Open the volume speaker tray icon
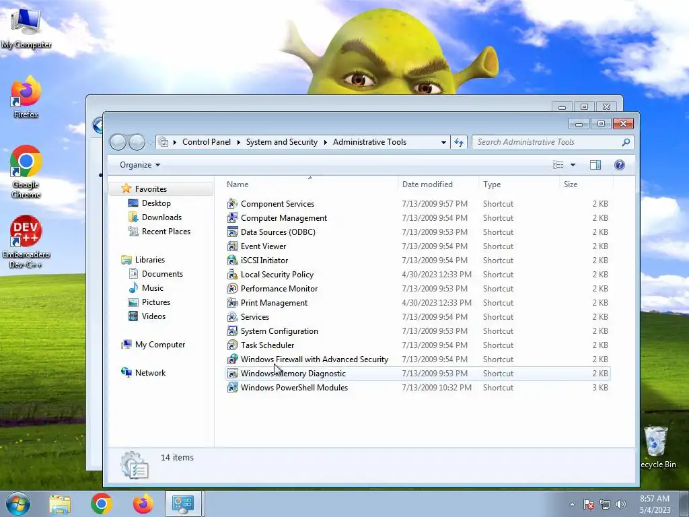 (x=621, y=504)
